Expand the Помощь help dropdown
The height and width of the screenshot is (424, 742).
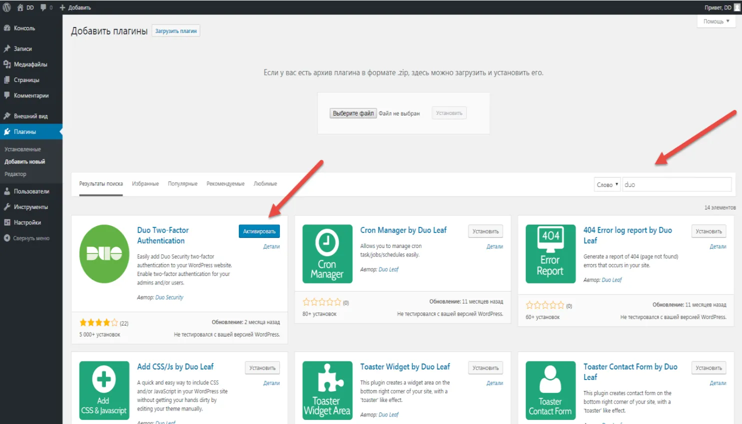[x=716, y=21]
